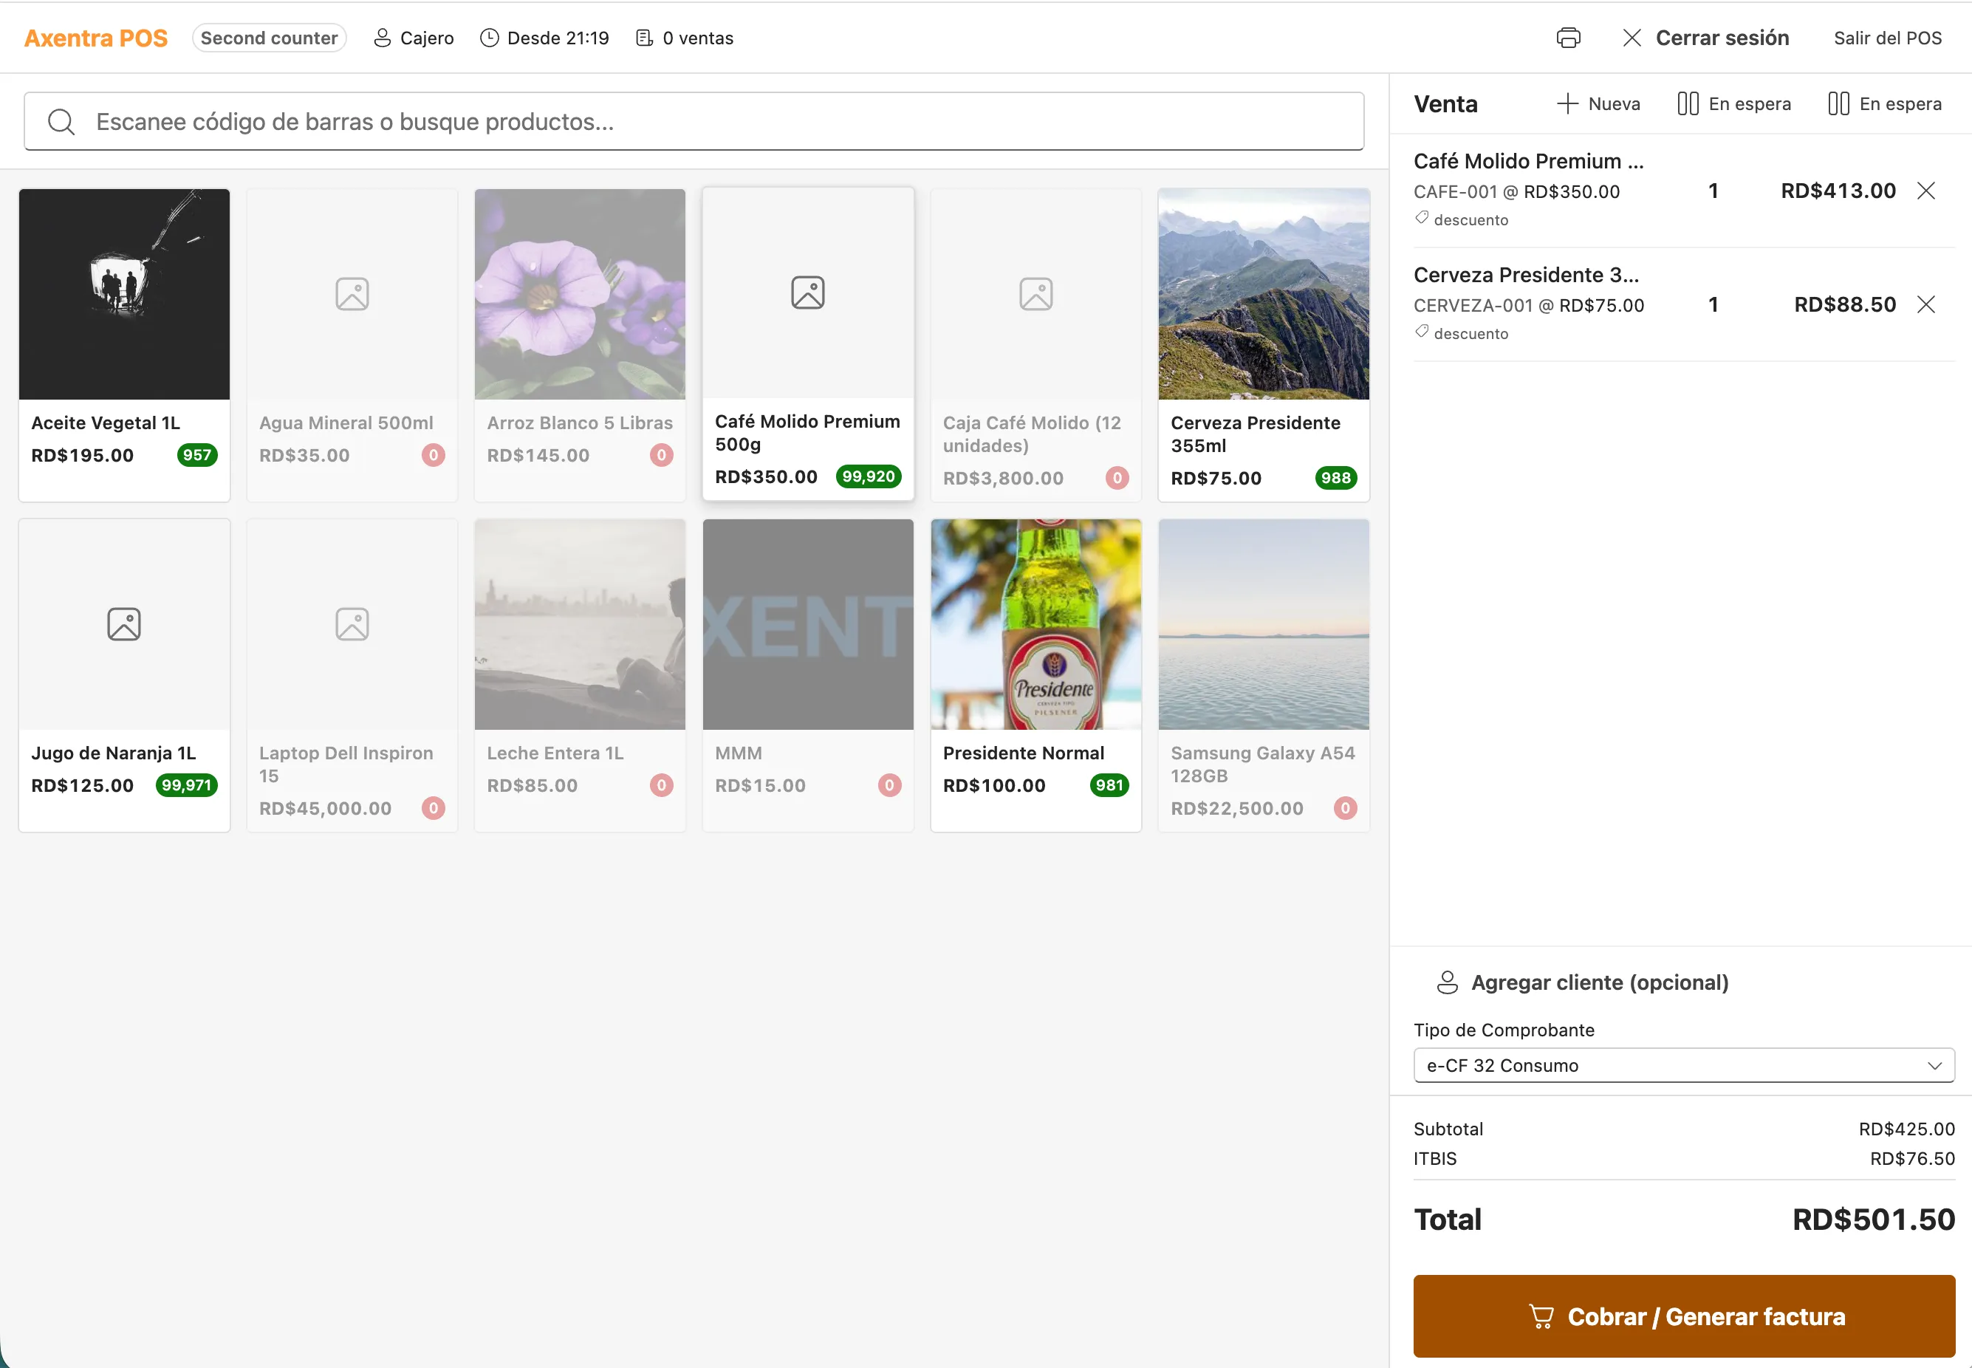The width and height of the screenshot is (1972, 1368).
Task: Add Cerveza Presidente 355ml via mountain thumbnail
Action: 1264,294
